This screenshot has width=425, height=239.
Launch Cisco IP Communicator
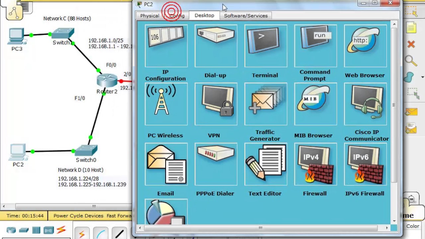pos(365,104)
